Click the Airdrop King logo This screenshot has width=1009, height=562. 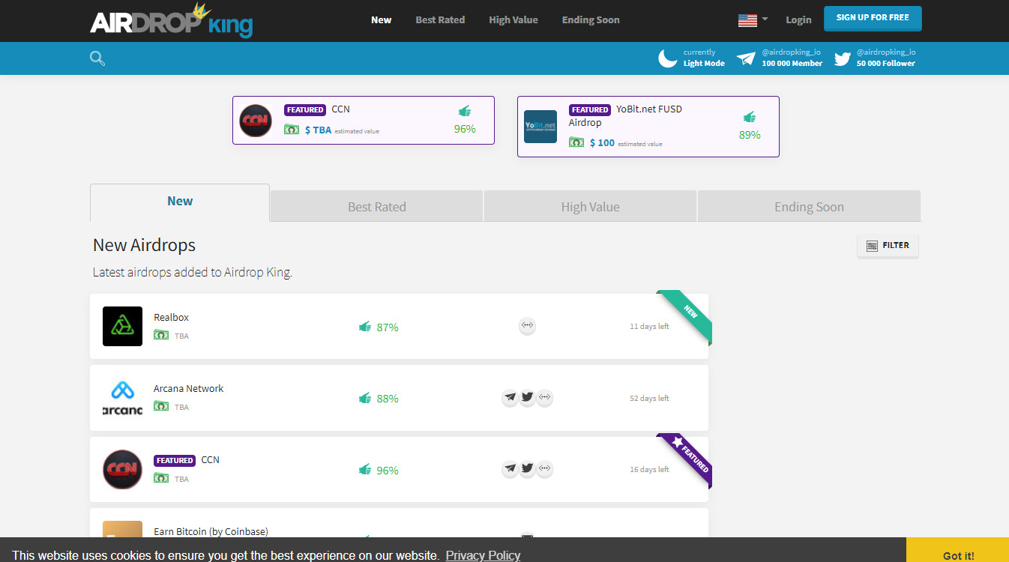point(171,21)
